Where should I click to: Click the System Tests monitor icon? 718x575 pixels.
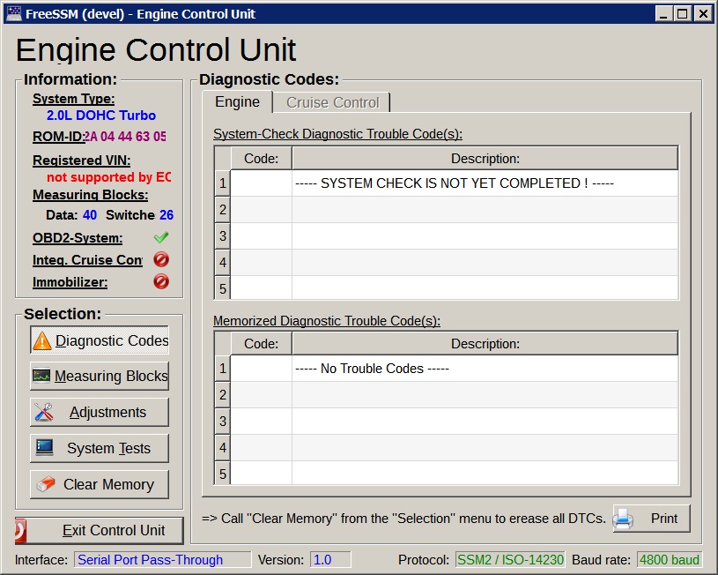click(x=44, y=448)
